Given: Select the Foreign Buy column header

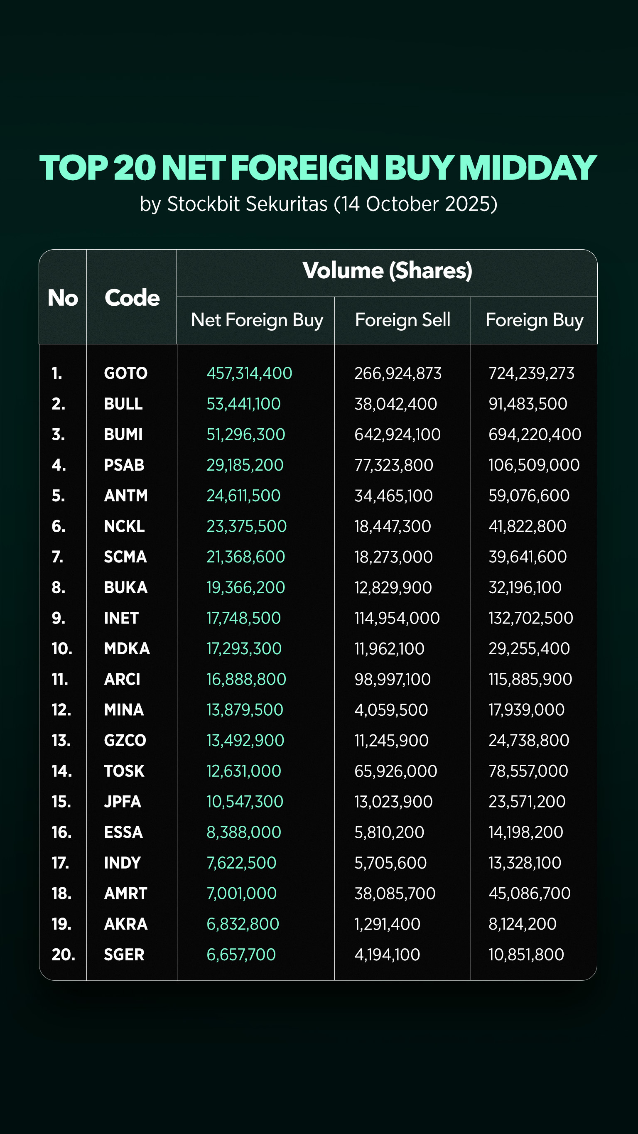Looking at the screenshot, I should point(534,320).
